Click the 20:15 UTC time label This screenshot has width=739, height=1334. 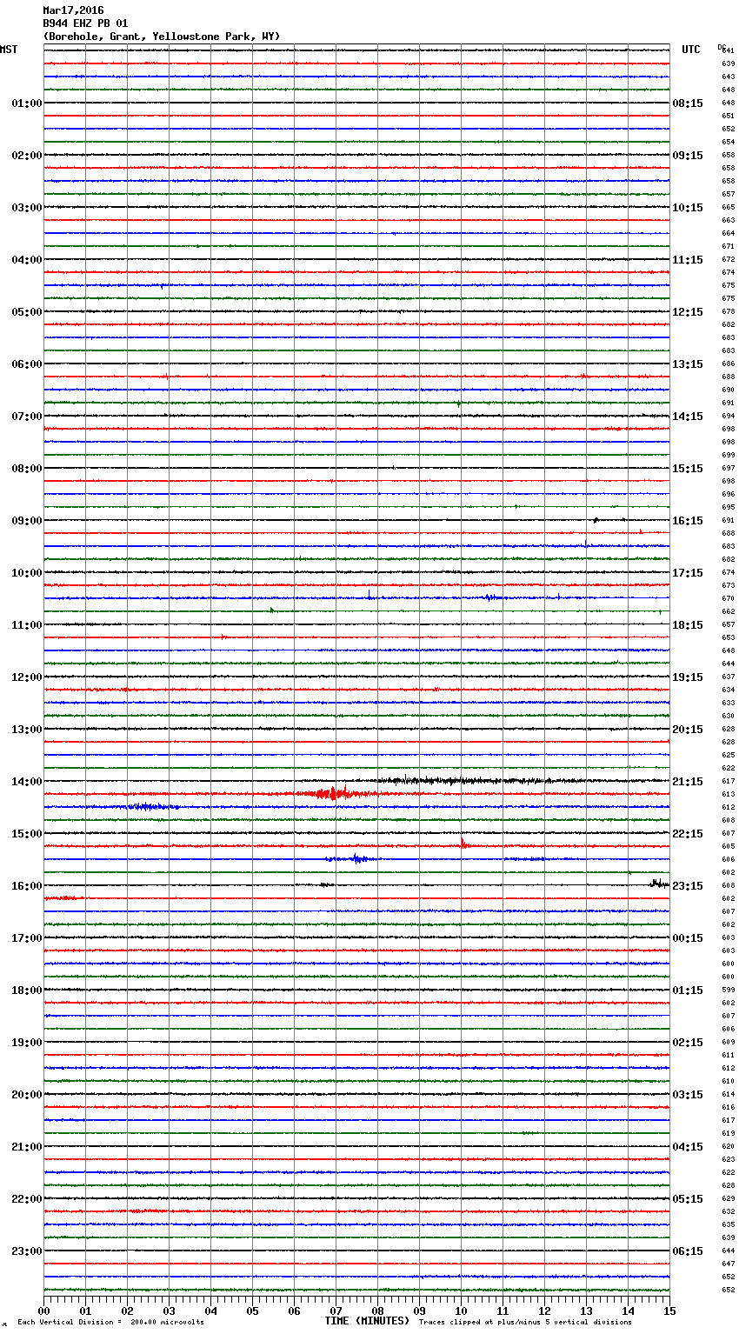tap(688, 730)
